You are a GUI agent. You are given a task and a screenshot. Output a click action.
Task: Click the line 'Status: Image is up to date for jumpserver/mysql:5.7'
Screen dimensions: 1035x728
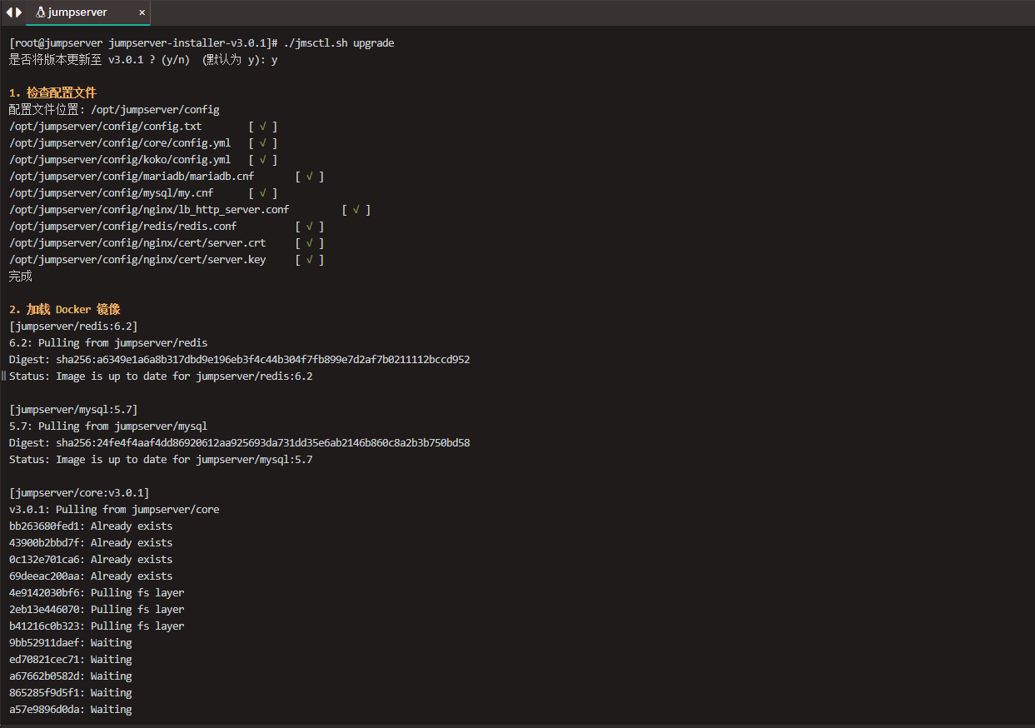[x=160, y=459]
